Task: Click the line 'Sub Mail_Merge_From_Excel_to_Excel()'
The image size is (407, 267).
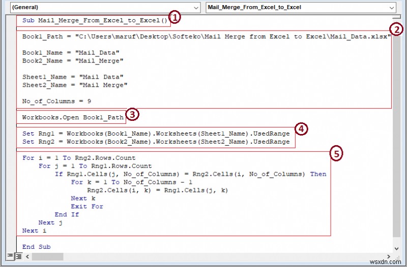Action: (95, 20)
